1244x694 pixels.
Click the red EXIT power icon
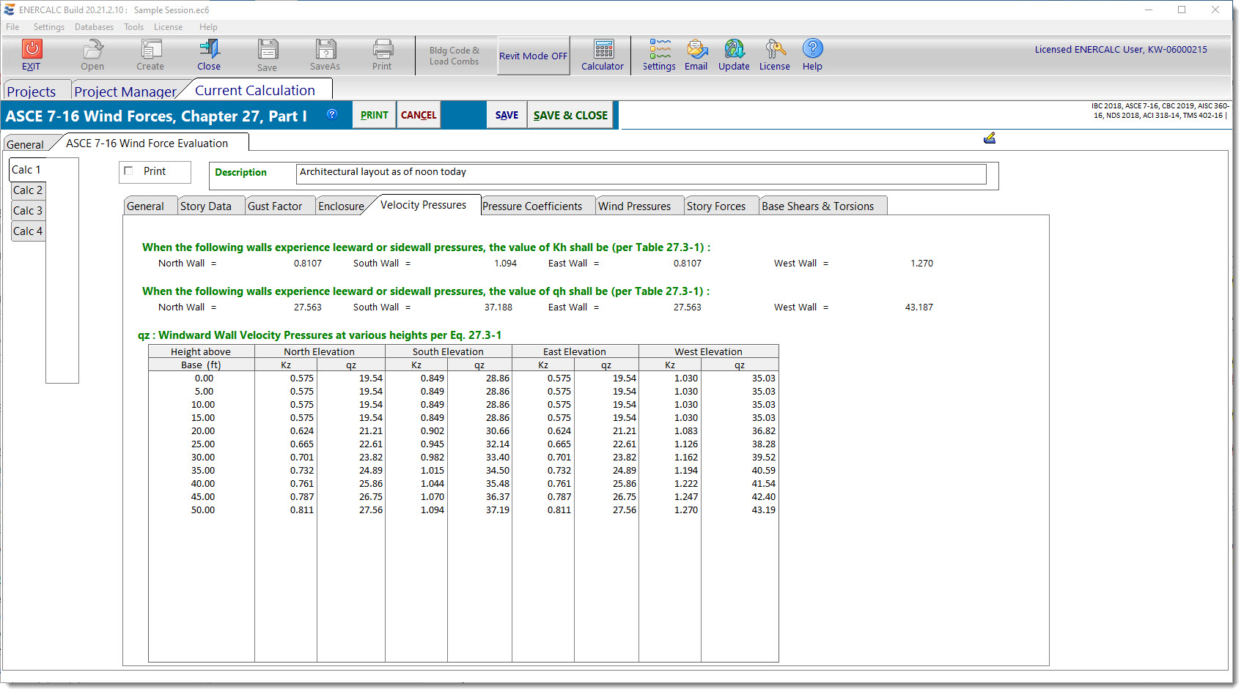pyautogui.click(x=32, y=49)
